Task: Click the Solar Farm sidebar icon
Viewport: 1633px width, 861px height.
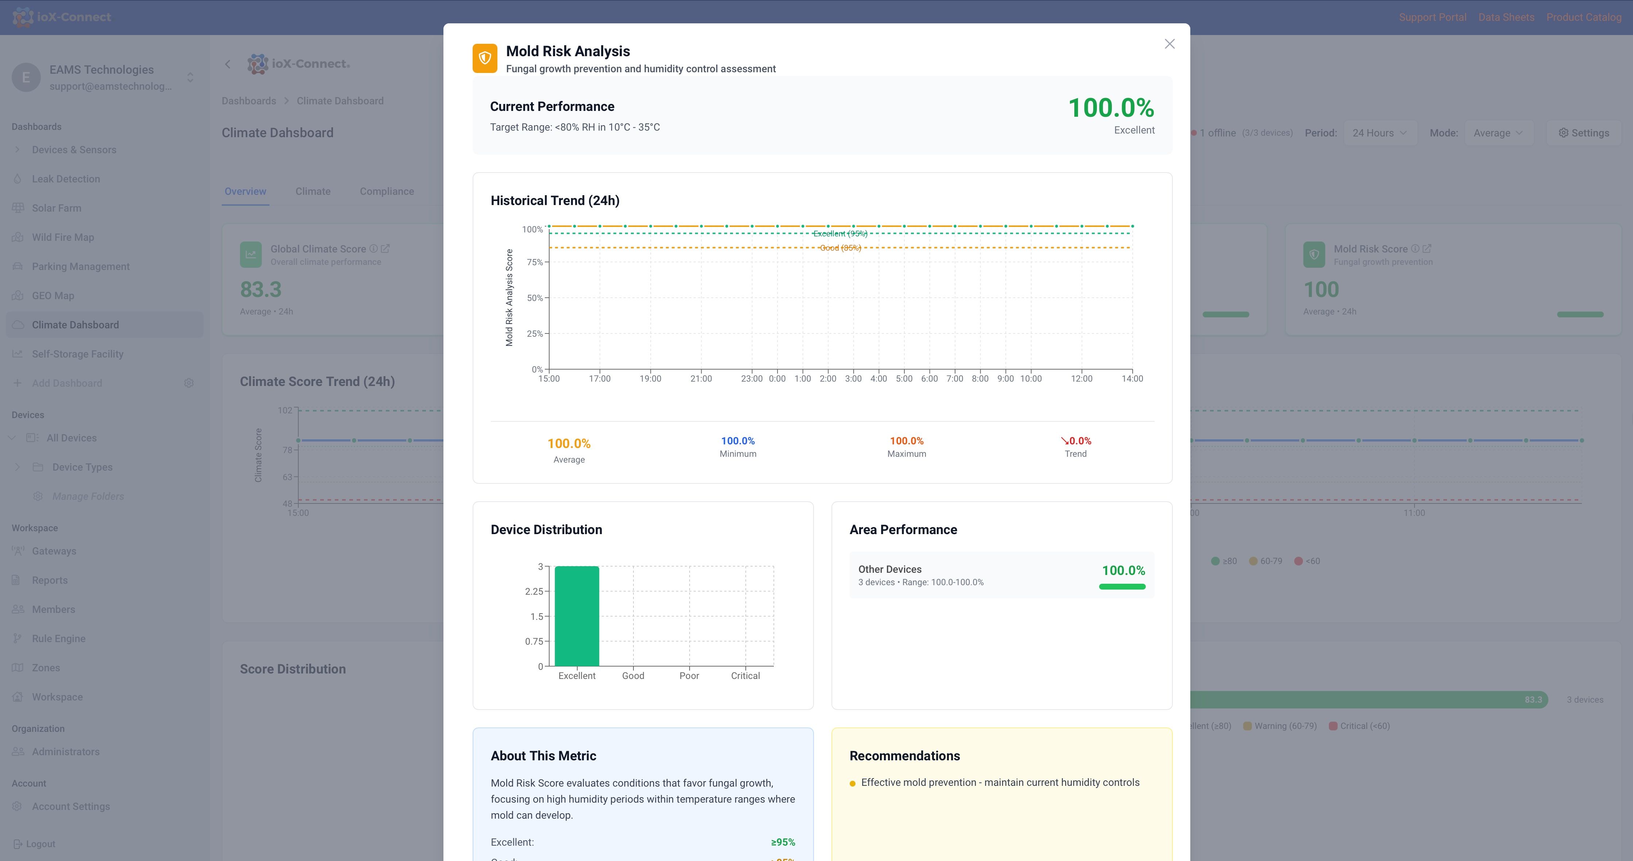Action: pyautogui.click(x=18, y=208)
